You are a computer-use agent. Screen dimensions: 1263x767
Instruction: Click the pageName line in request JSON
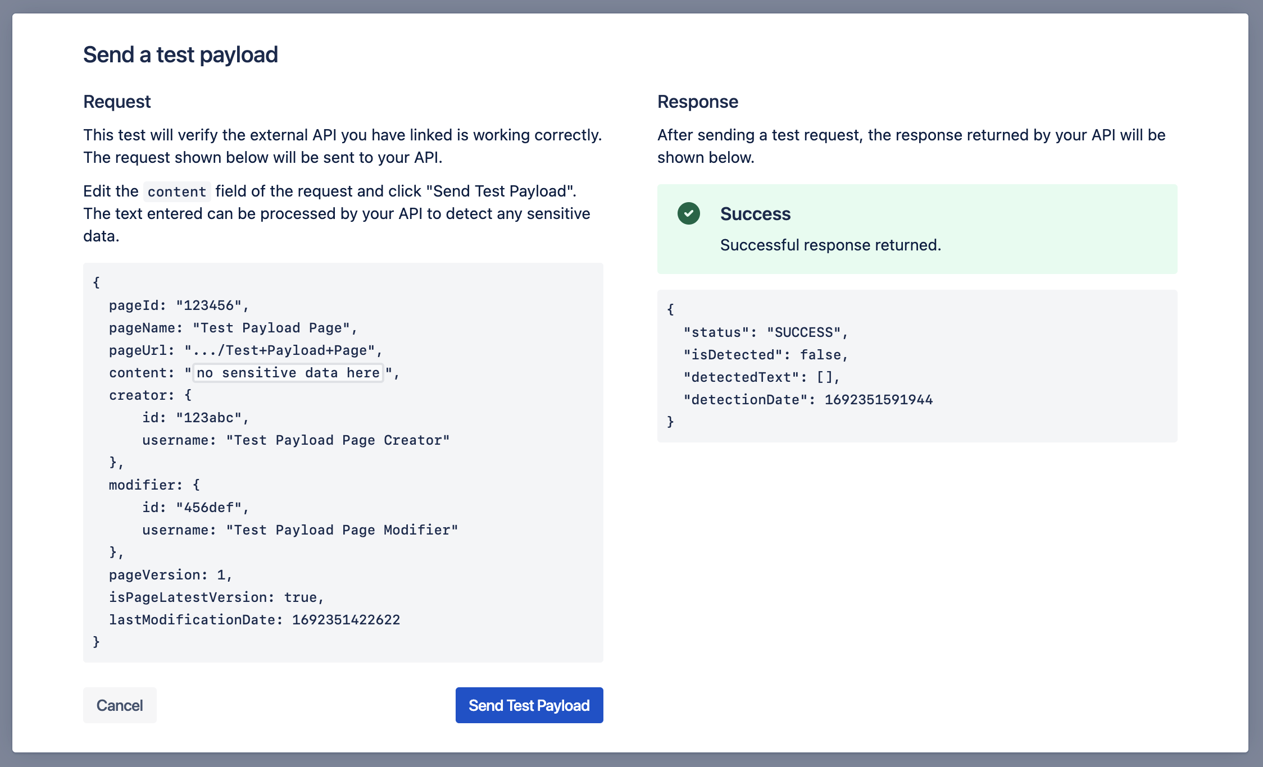(x=233, y=328)
